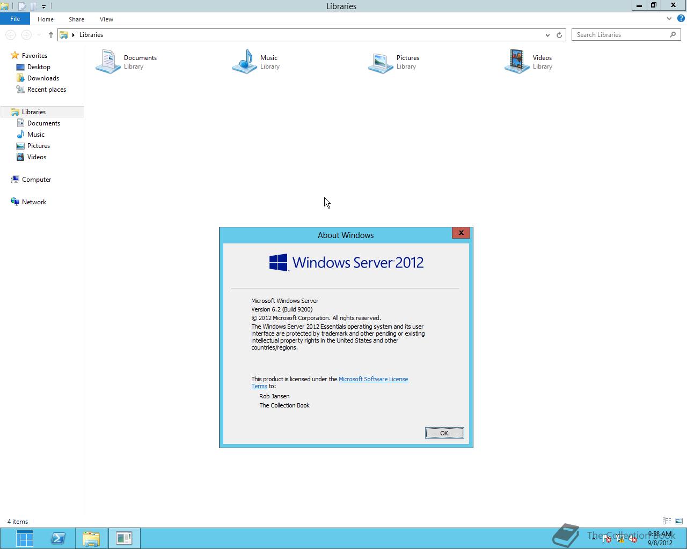
Task: Close the About Windows dialog
Action: tap(461, 233)
